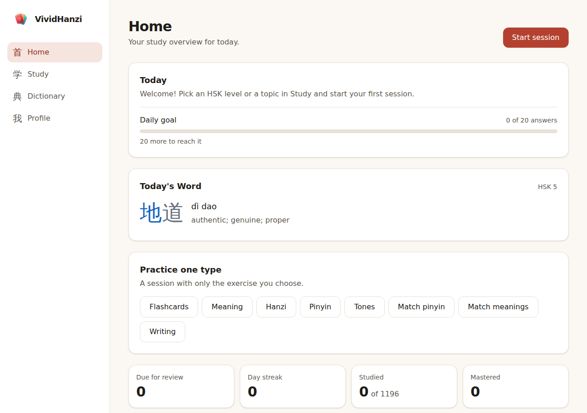The width and height of the screenshot is (587, 413).
Task: Click the VividHanzi flashcard logo icon
Action: 21,19
